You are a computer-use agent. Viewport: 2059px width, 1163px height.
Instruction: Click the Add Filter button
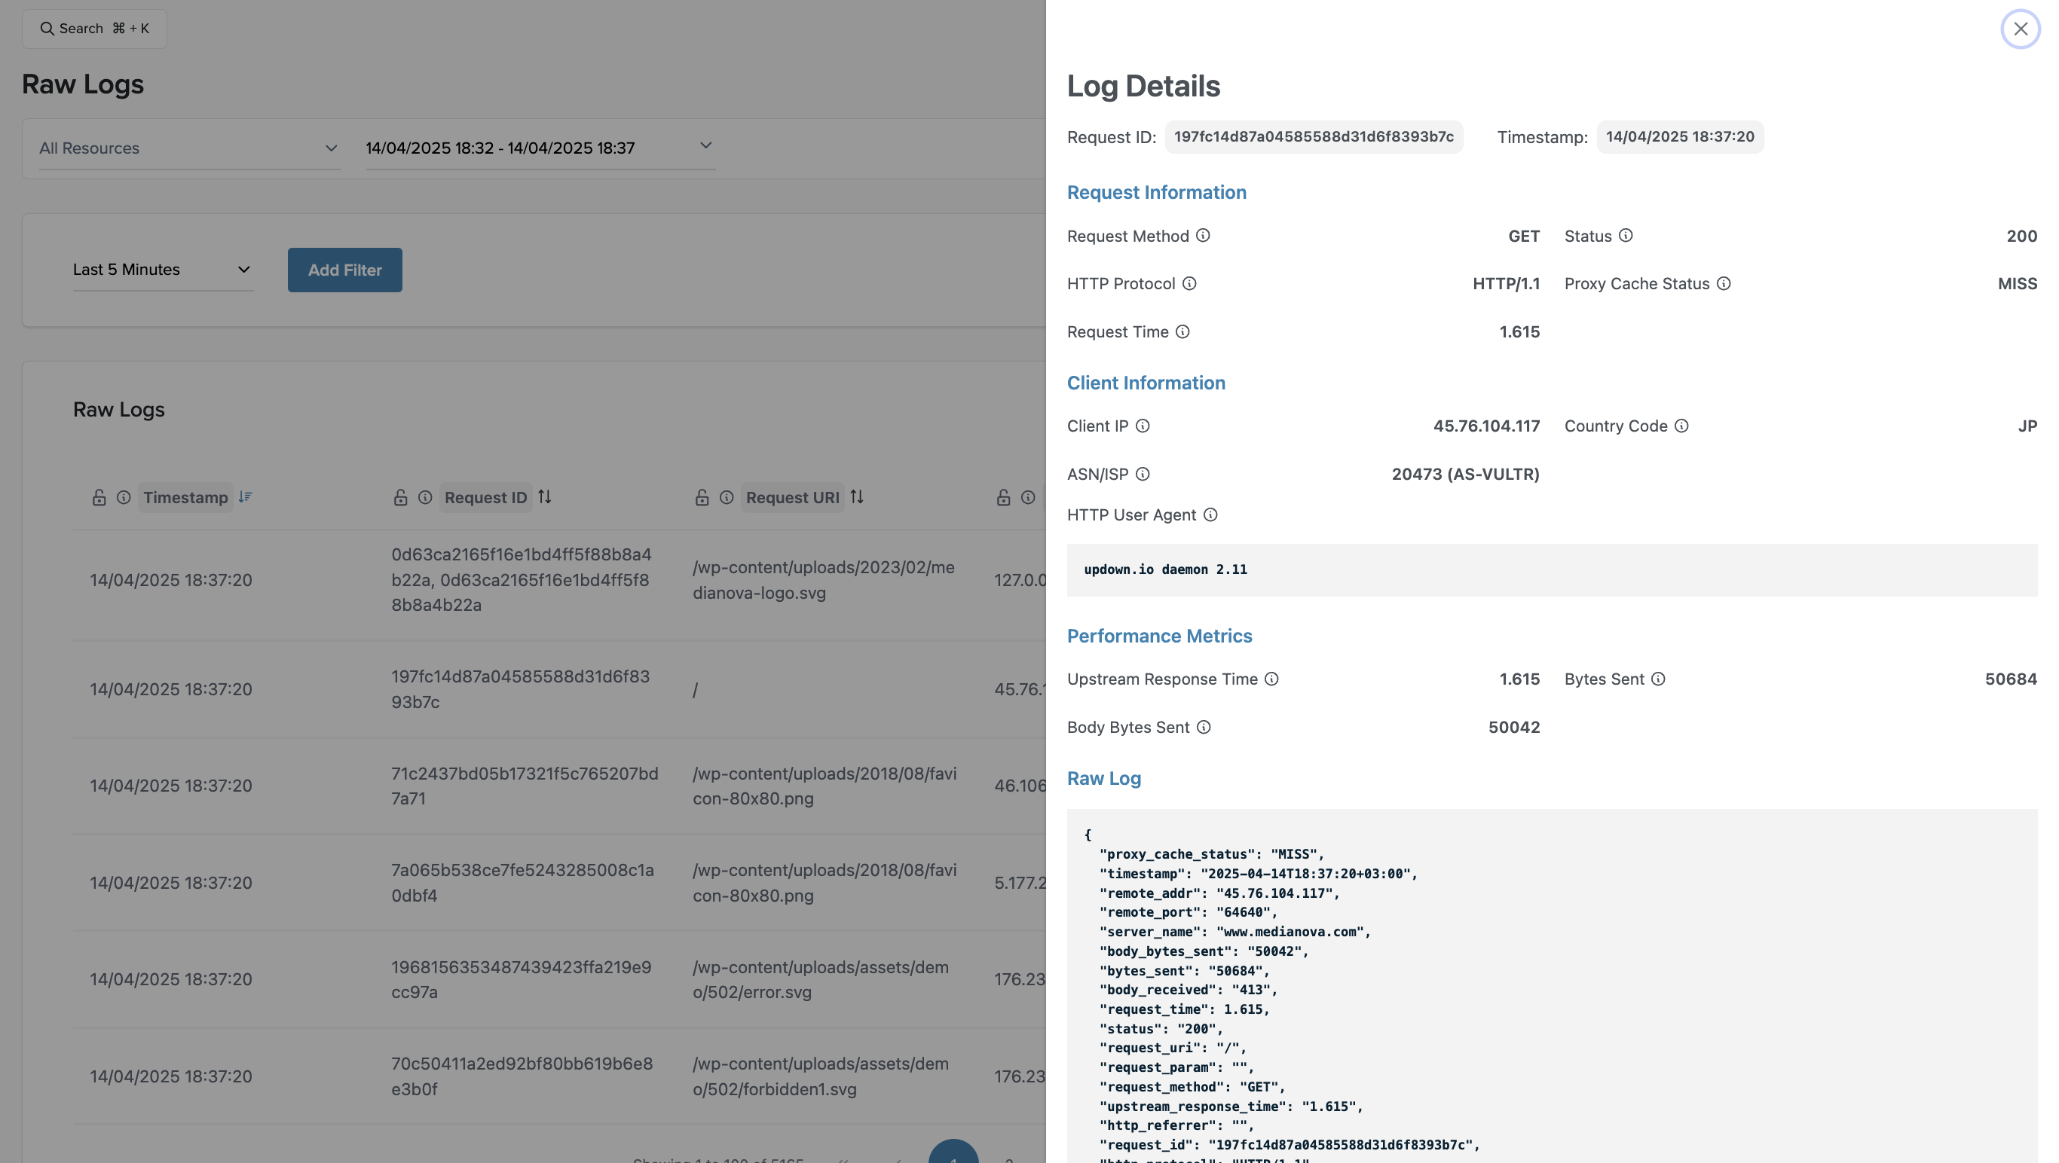click(344, 270)
